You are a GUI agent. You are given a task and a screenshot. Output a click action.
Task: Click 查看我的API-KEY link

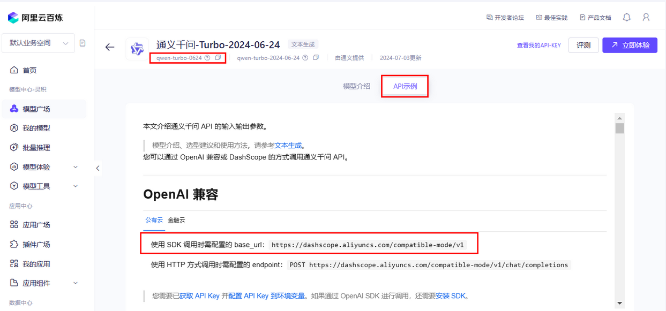pos(538,45)
